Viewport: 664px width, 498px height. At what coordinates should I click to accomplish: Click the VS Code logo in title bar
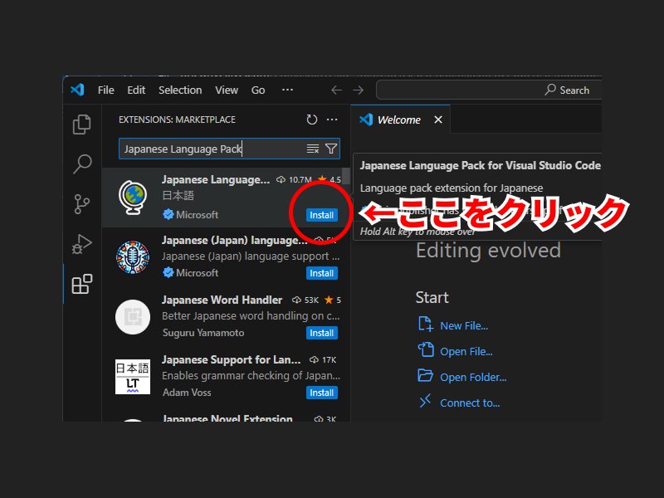(x=77, y=90)
